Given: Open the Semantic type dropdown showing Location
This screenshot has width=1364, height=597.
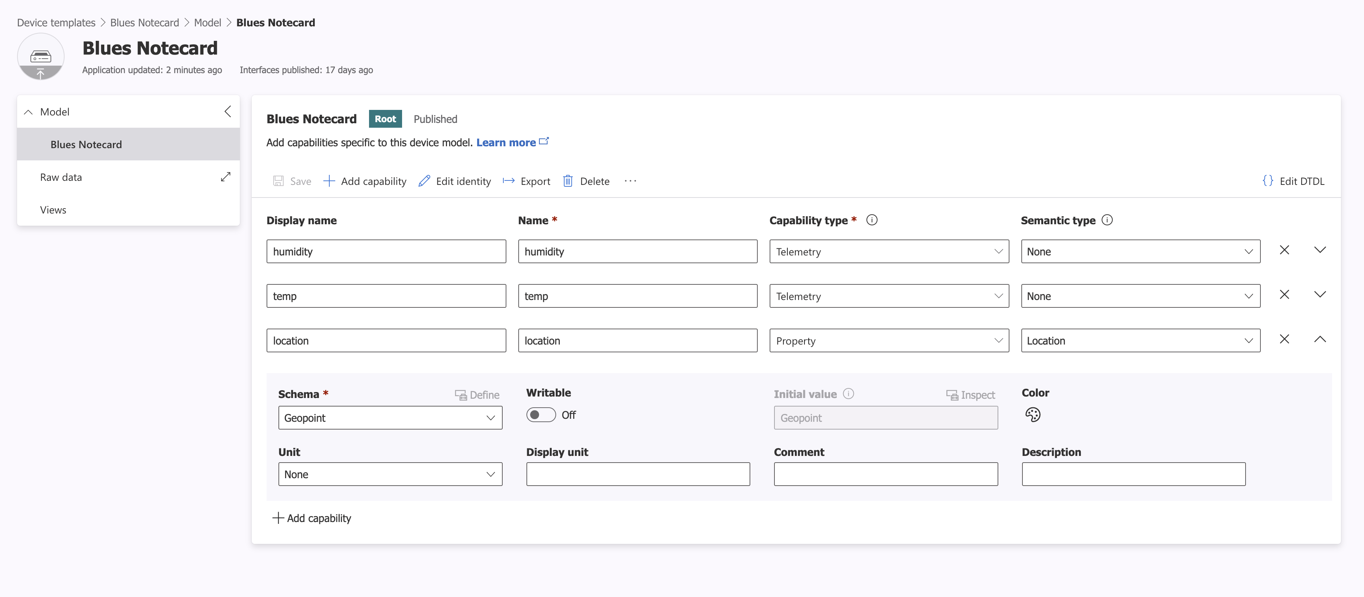Looking at the screenshot, I should (1141, 340).
